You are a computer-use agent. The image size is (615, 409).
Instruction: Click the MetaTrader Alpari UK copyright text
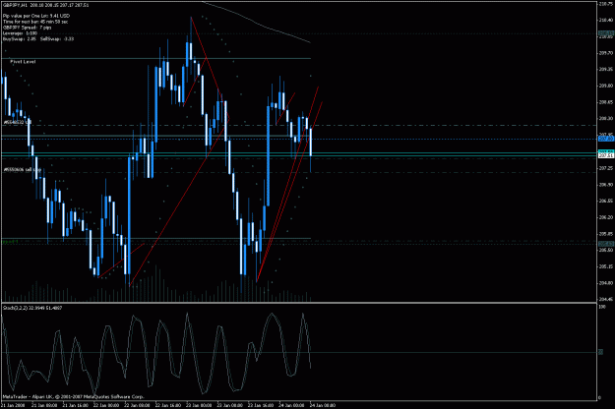[74, 396]
